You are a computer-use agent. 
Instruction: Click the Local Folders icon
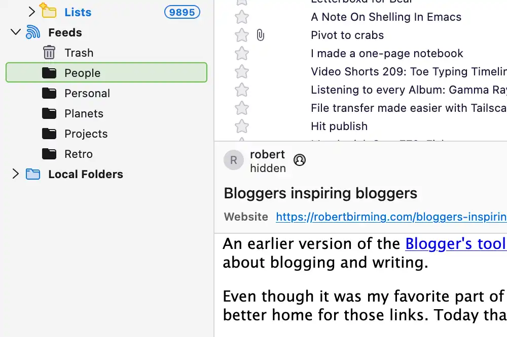coord(33,175)
